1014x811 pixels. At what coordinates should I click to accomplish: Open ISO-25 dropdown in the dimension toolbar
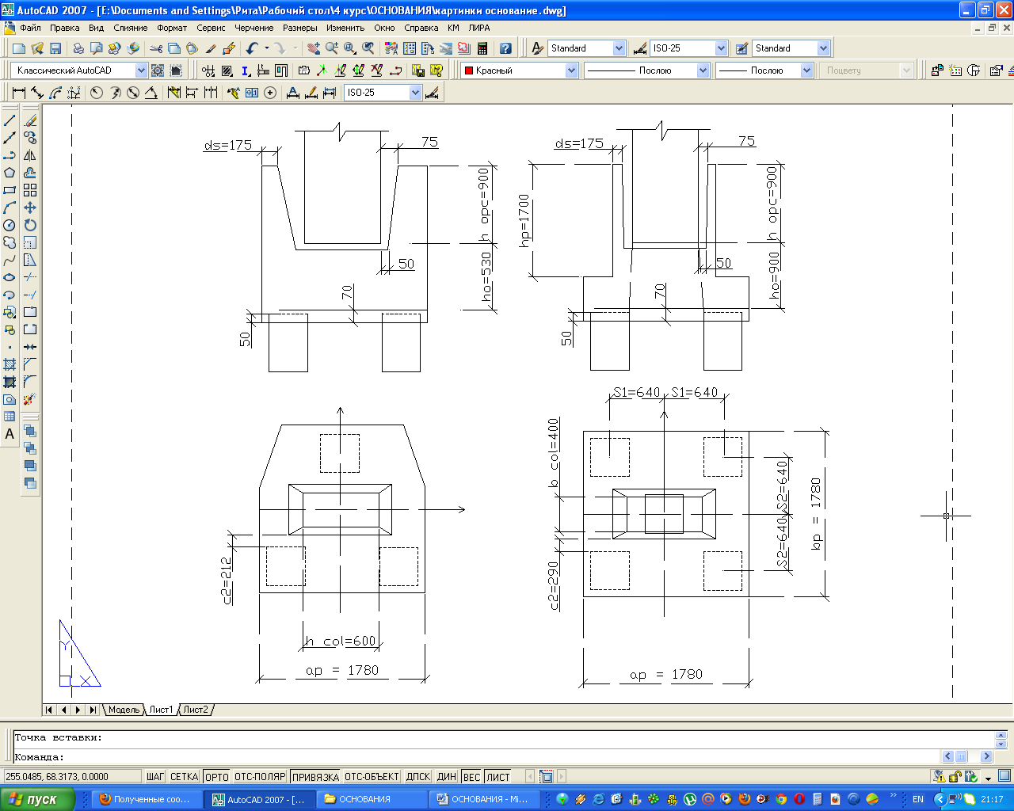click(x=415, y=93)
